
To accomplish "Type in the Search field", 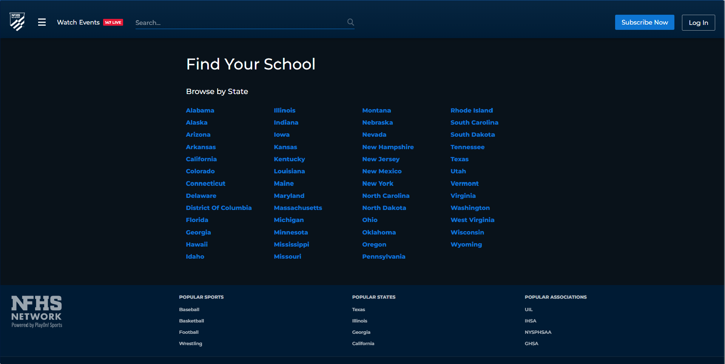I will [x=238, y=23].
